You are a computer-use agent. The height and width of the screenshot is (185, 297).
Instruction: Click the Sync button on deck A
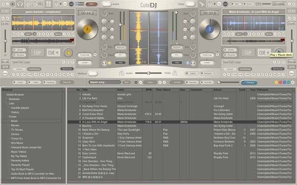(x=5, y=74)
